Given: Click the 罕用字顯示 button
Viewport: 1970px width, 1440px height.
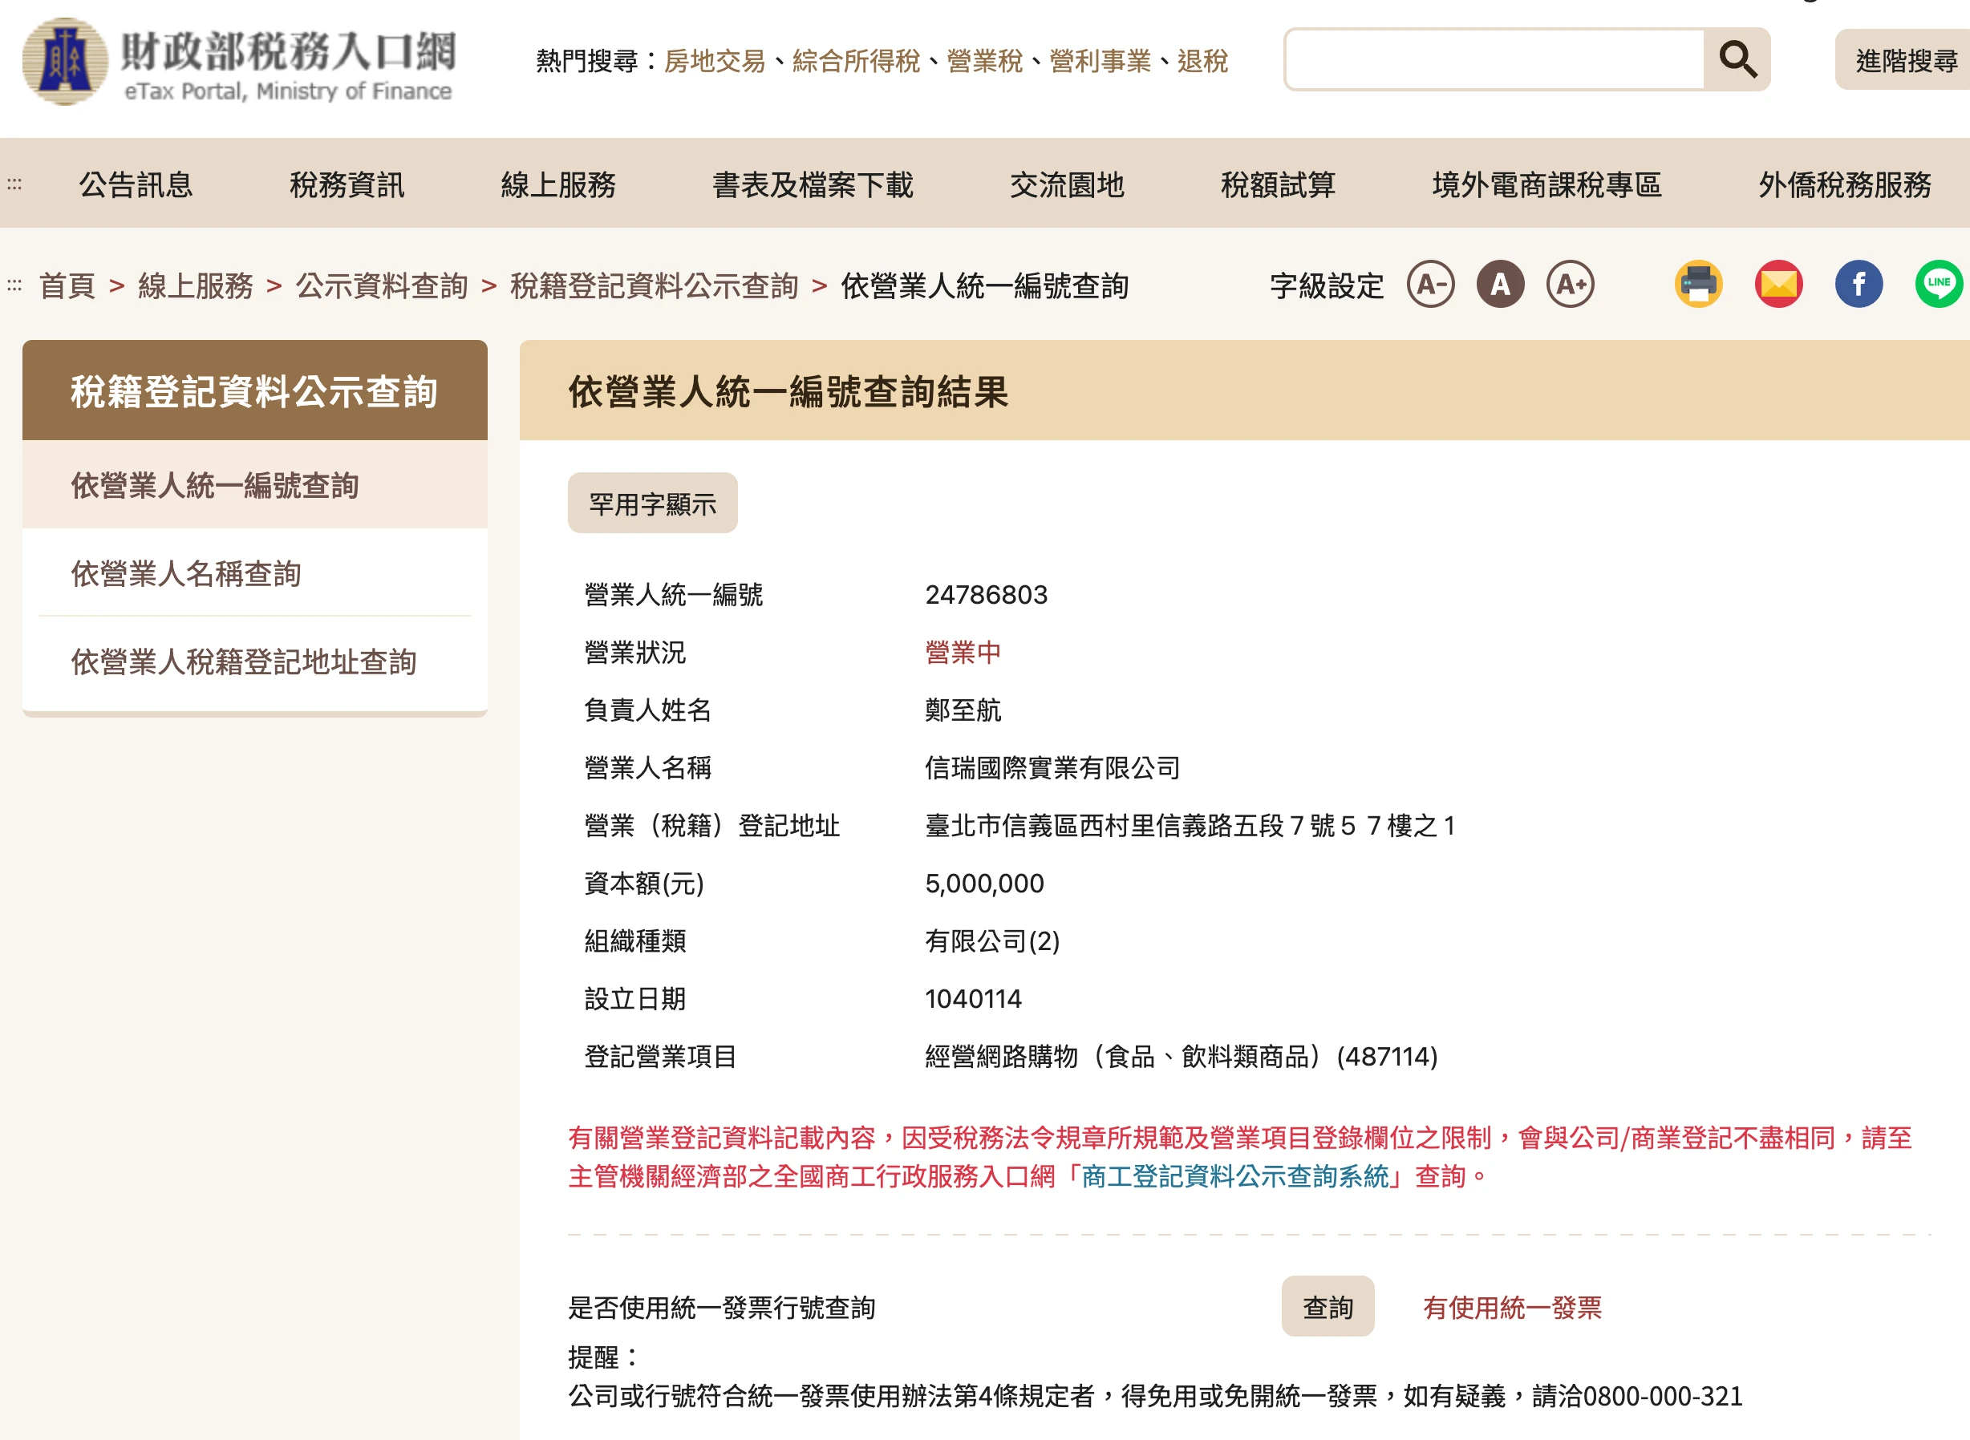Looking at the screenshot, I should pos(652,503).
